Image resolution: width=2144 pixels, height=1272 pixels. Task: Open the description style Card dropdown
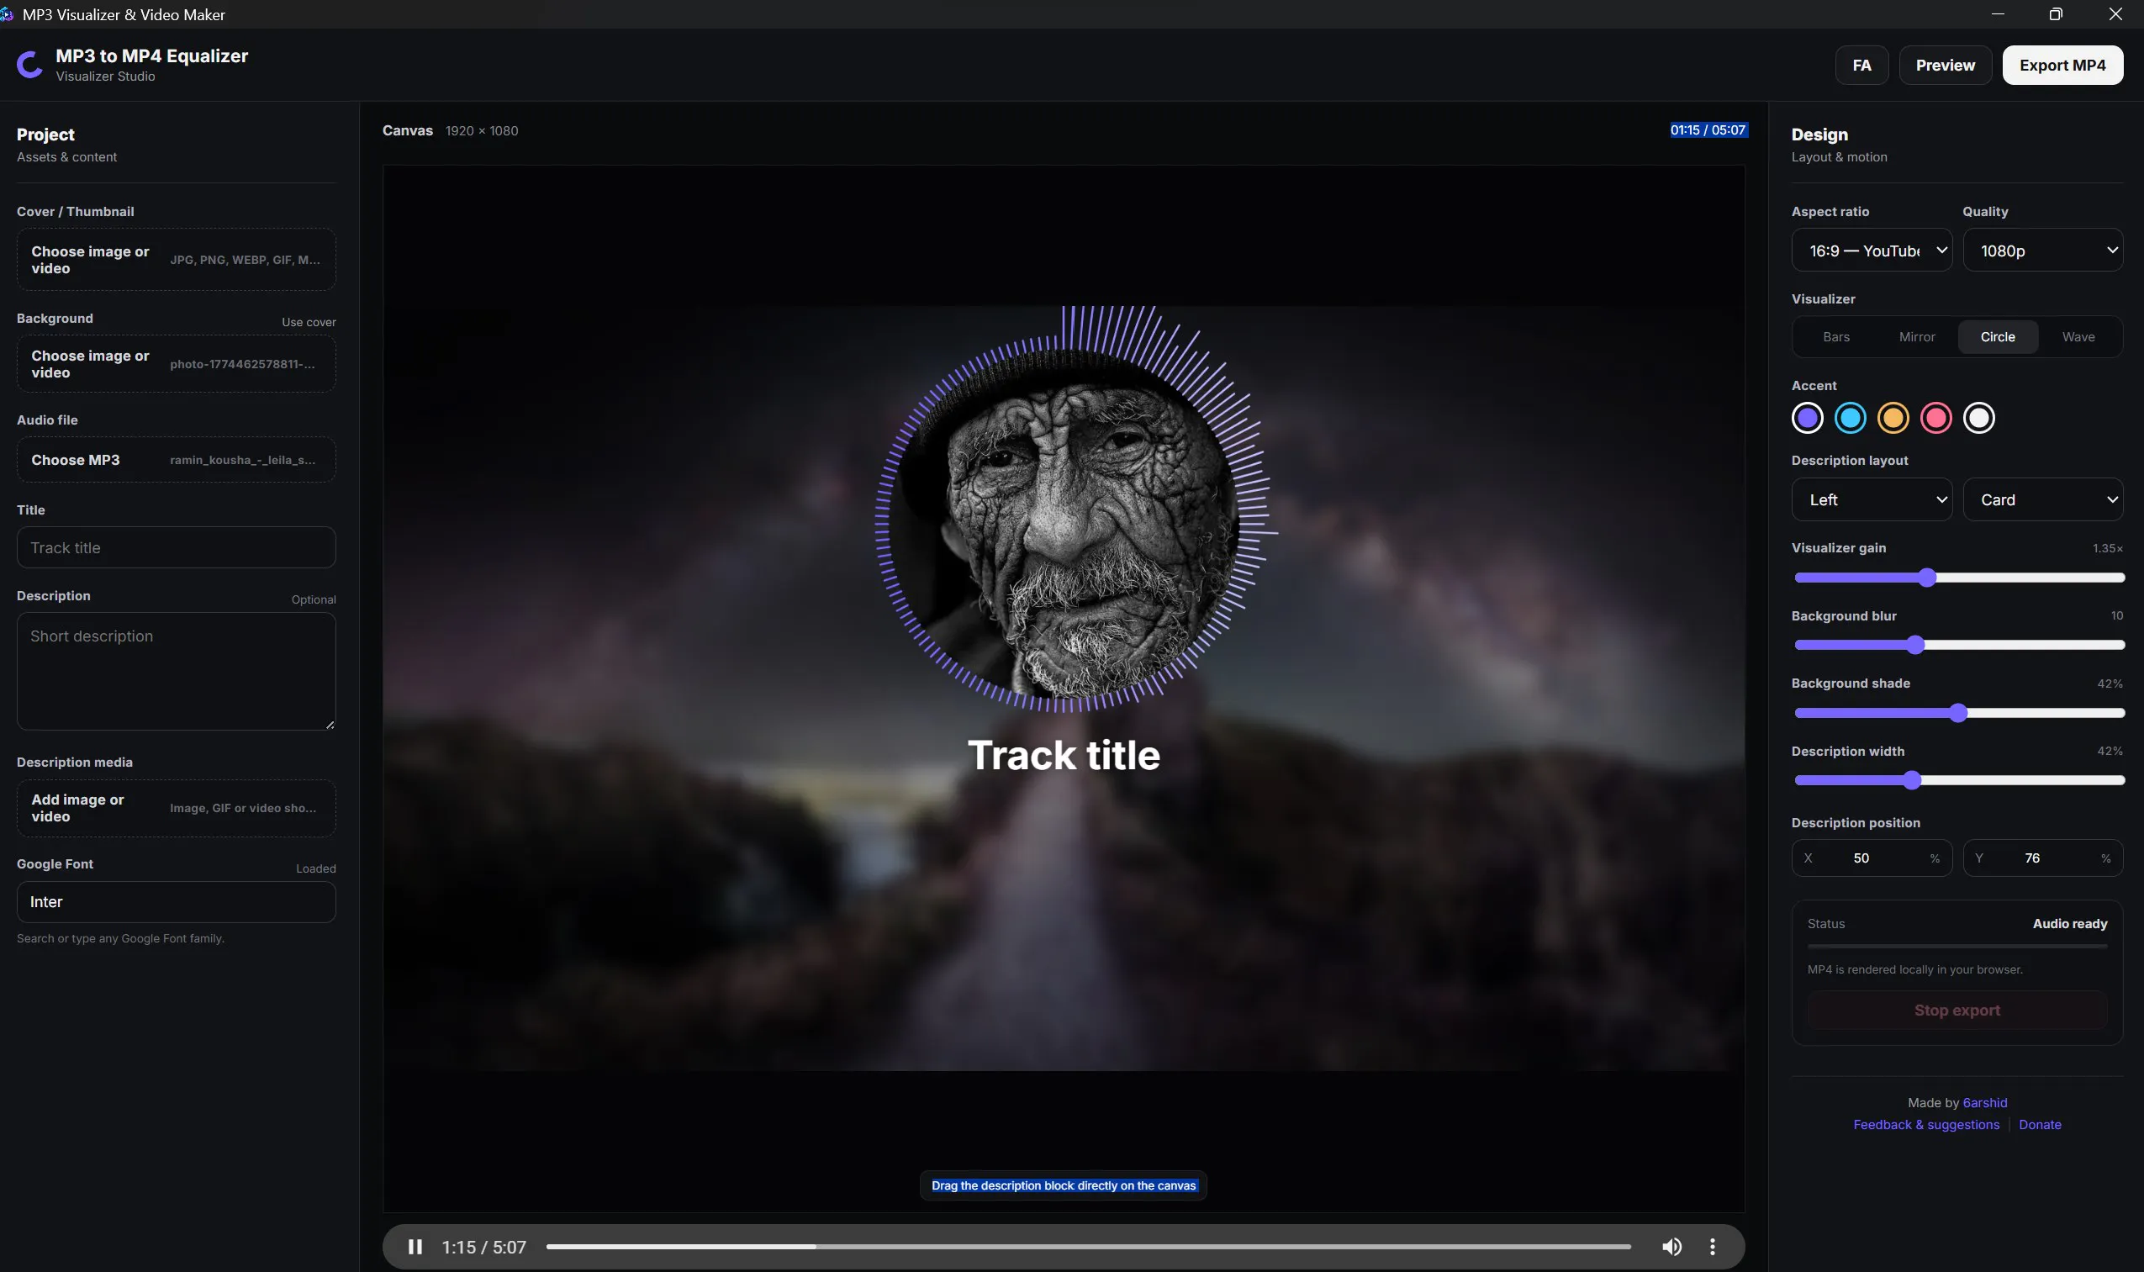click(x=2042, y=499)
